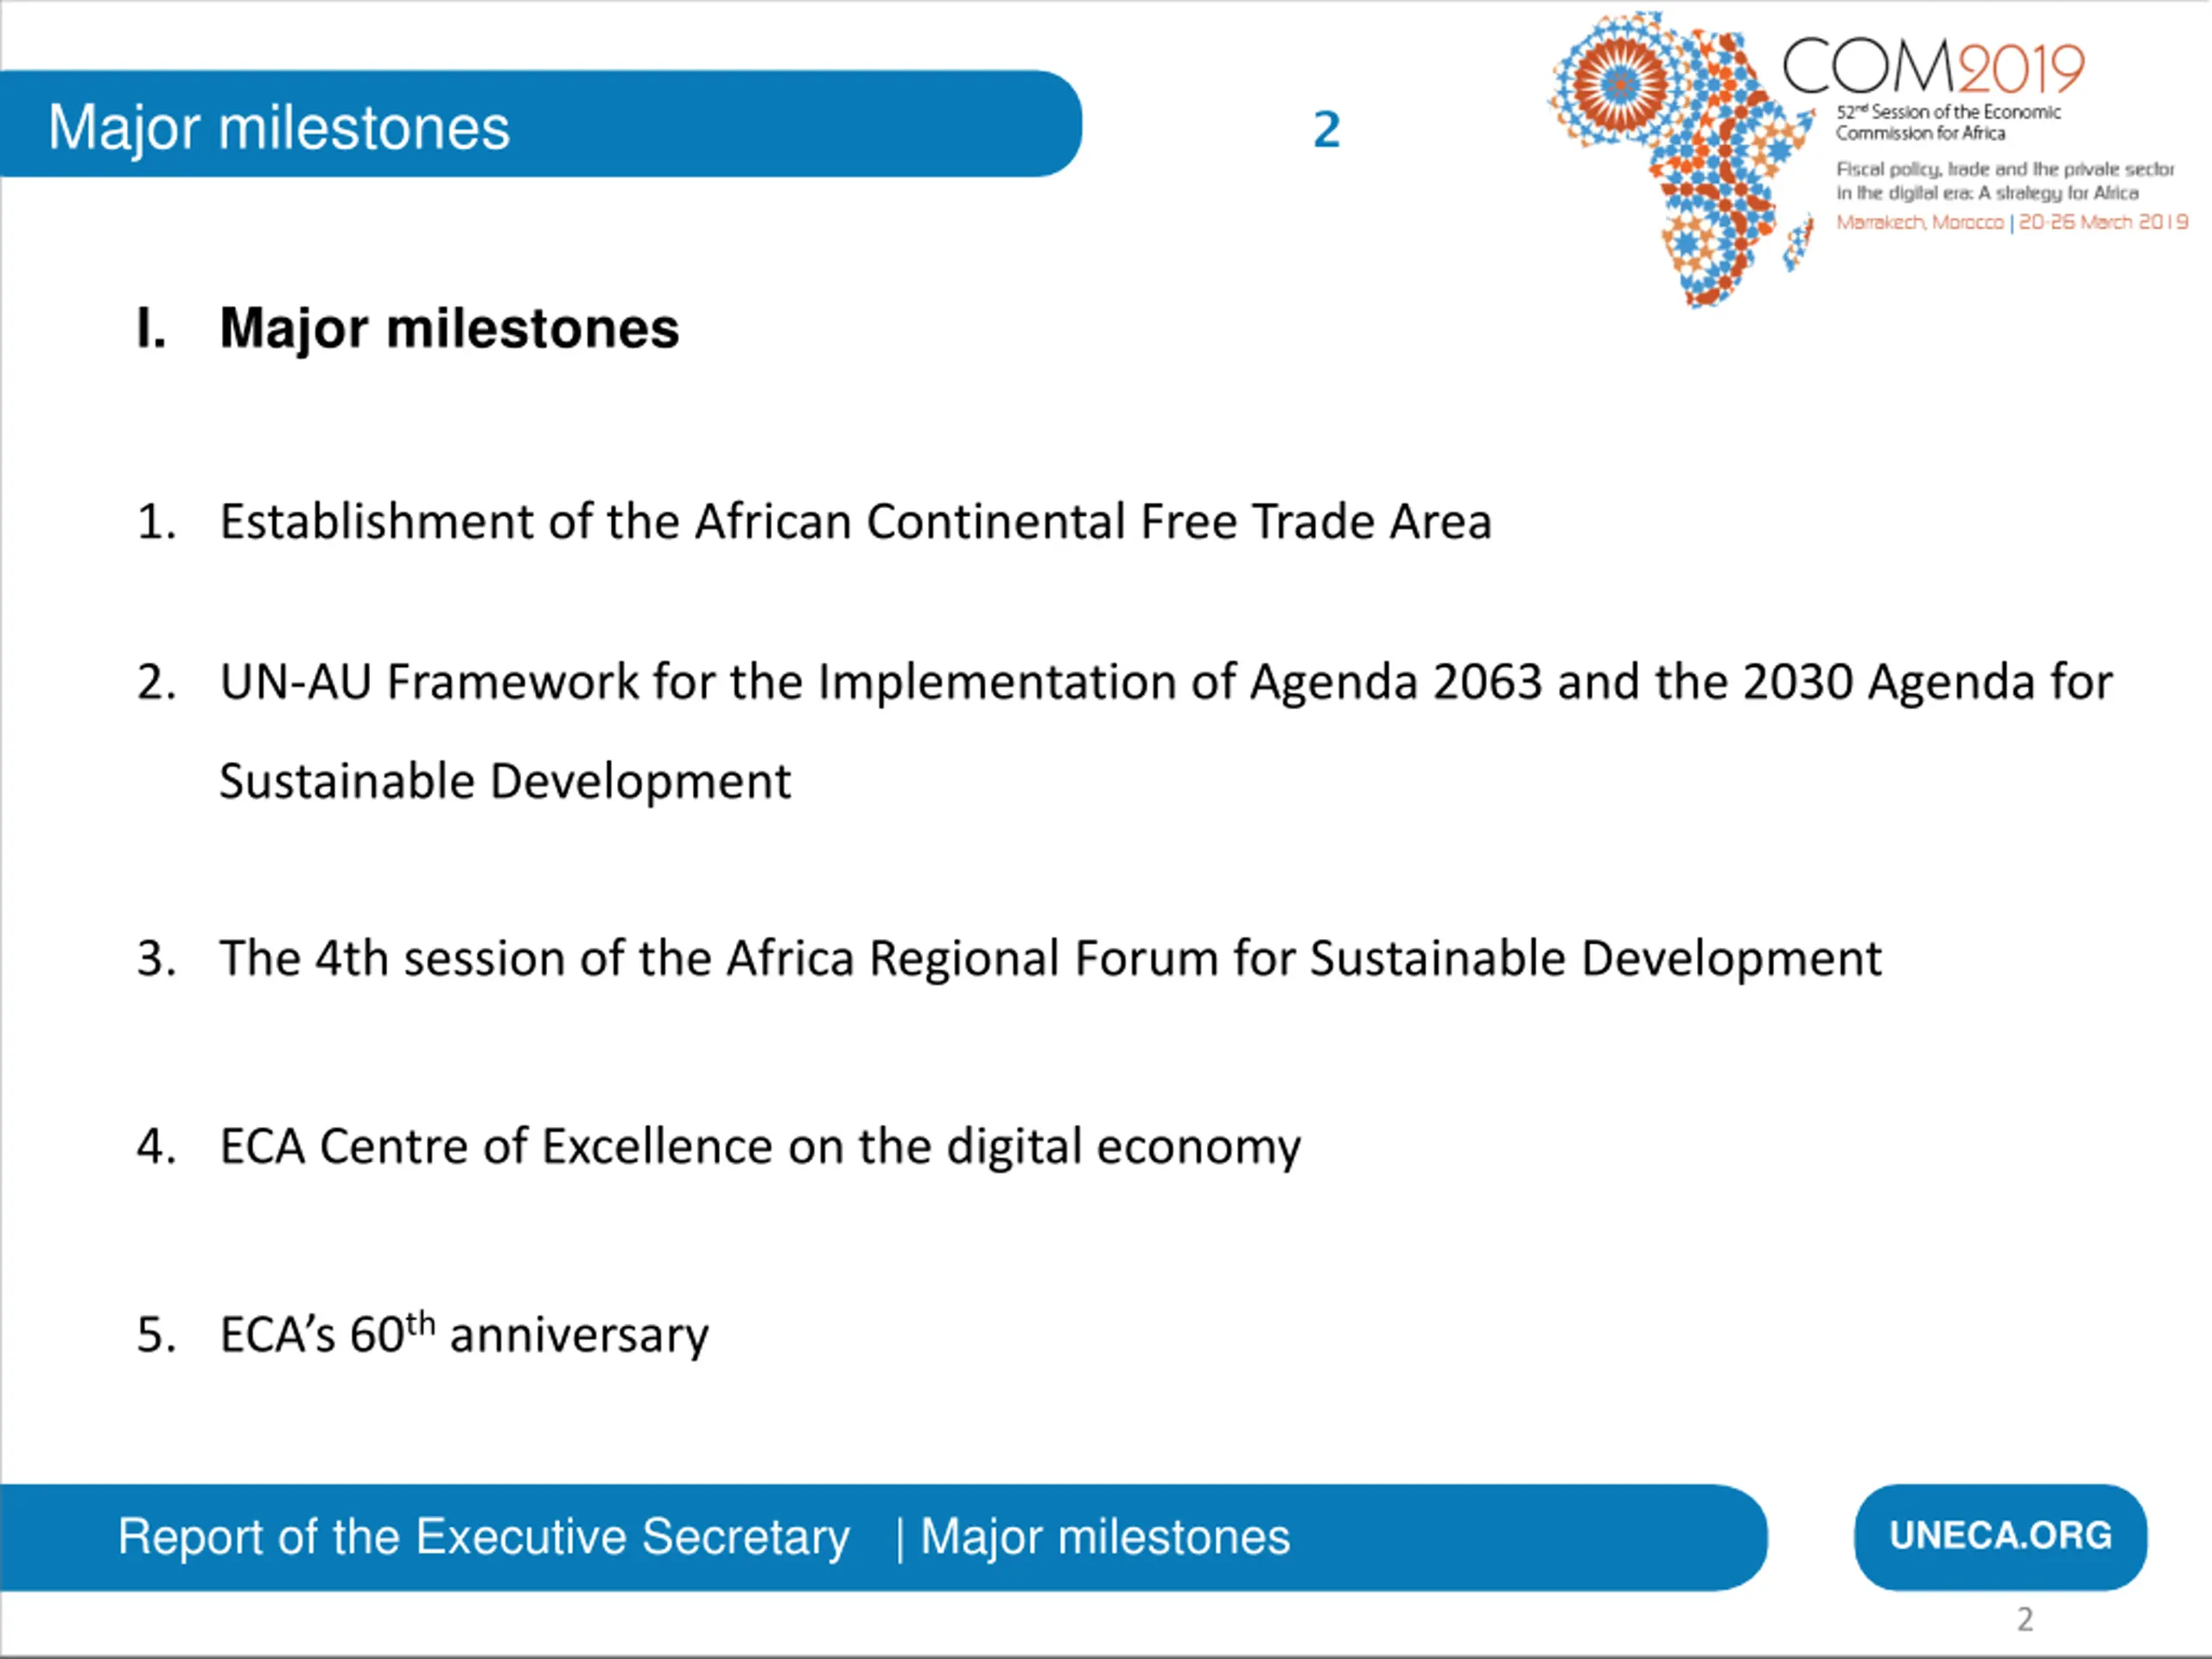The height and width of the screenshot is (1659, 2212).
Task: Select item 4 ECA Centre of Excellence
Action: click(x=719, y=1146)
